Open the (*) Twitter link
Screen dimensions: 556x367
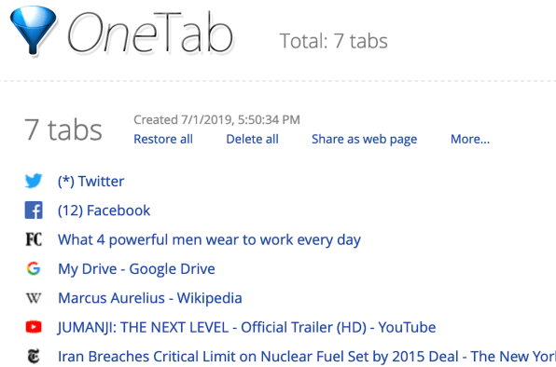[91, 182]
